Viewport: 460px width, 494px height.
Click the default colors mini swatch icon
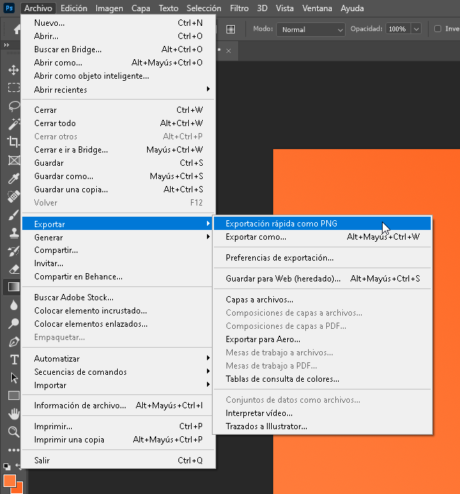click(x=6, y=466)
